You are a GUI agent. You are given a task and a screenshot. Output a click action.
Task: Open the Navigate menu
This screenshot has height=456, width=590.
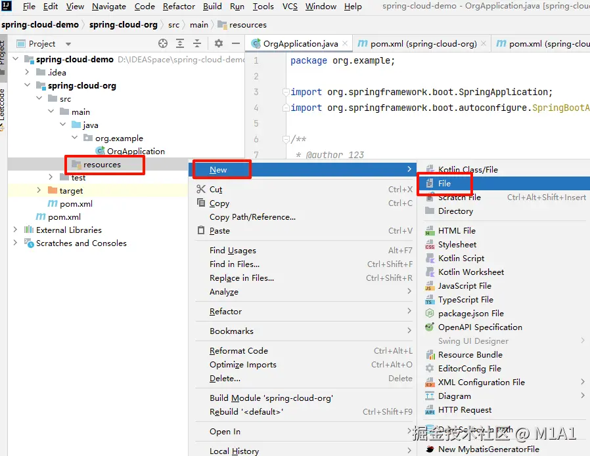(109, 7)
